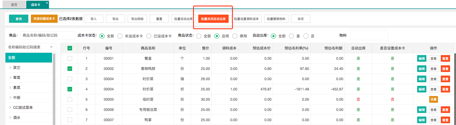Switch to the 首页 tab
The image size is (456, 125).
click(14, 5)
